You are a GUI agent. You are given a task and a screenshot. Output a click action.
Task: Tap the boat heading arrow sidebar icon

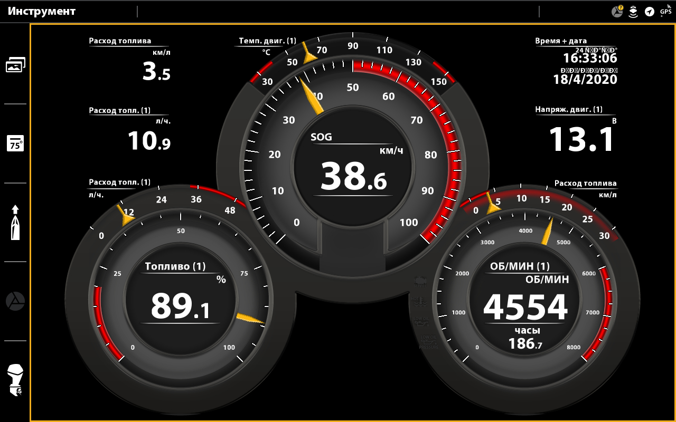pyautogui.click(x=15, y=223)
